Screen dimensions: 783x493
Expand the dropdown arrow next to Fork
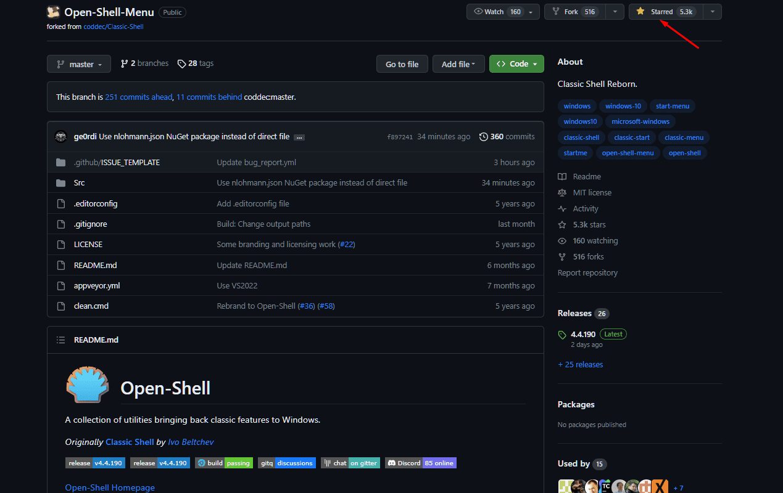coord(615,12)
